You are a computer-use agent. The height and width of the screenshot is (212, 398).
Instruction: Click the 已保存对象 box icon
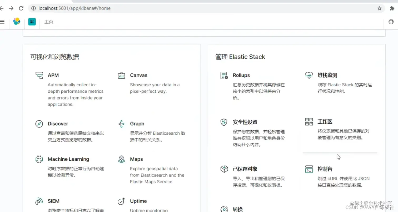click(x=224, y=169)
